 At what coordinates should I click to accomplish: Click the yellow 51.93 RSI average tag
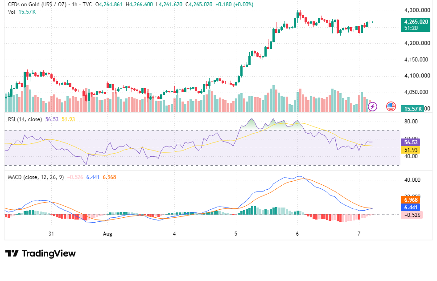411,150
